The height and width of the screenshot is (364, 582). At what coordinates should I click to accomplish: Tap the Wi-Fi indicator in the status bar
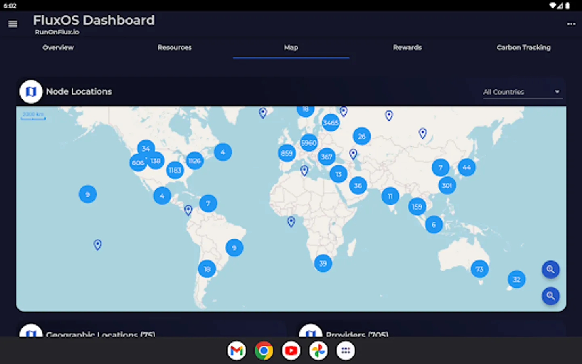click(x=552, y=6)
